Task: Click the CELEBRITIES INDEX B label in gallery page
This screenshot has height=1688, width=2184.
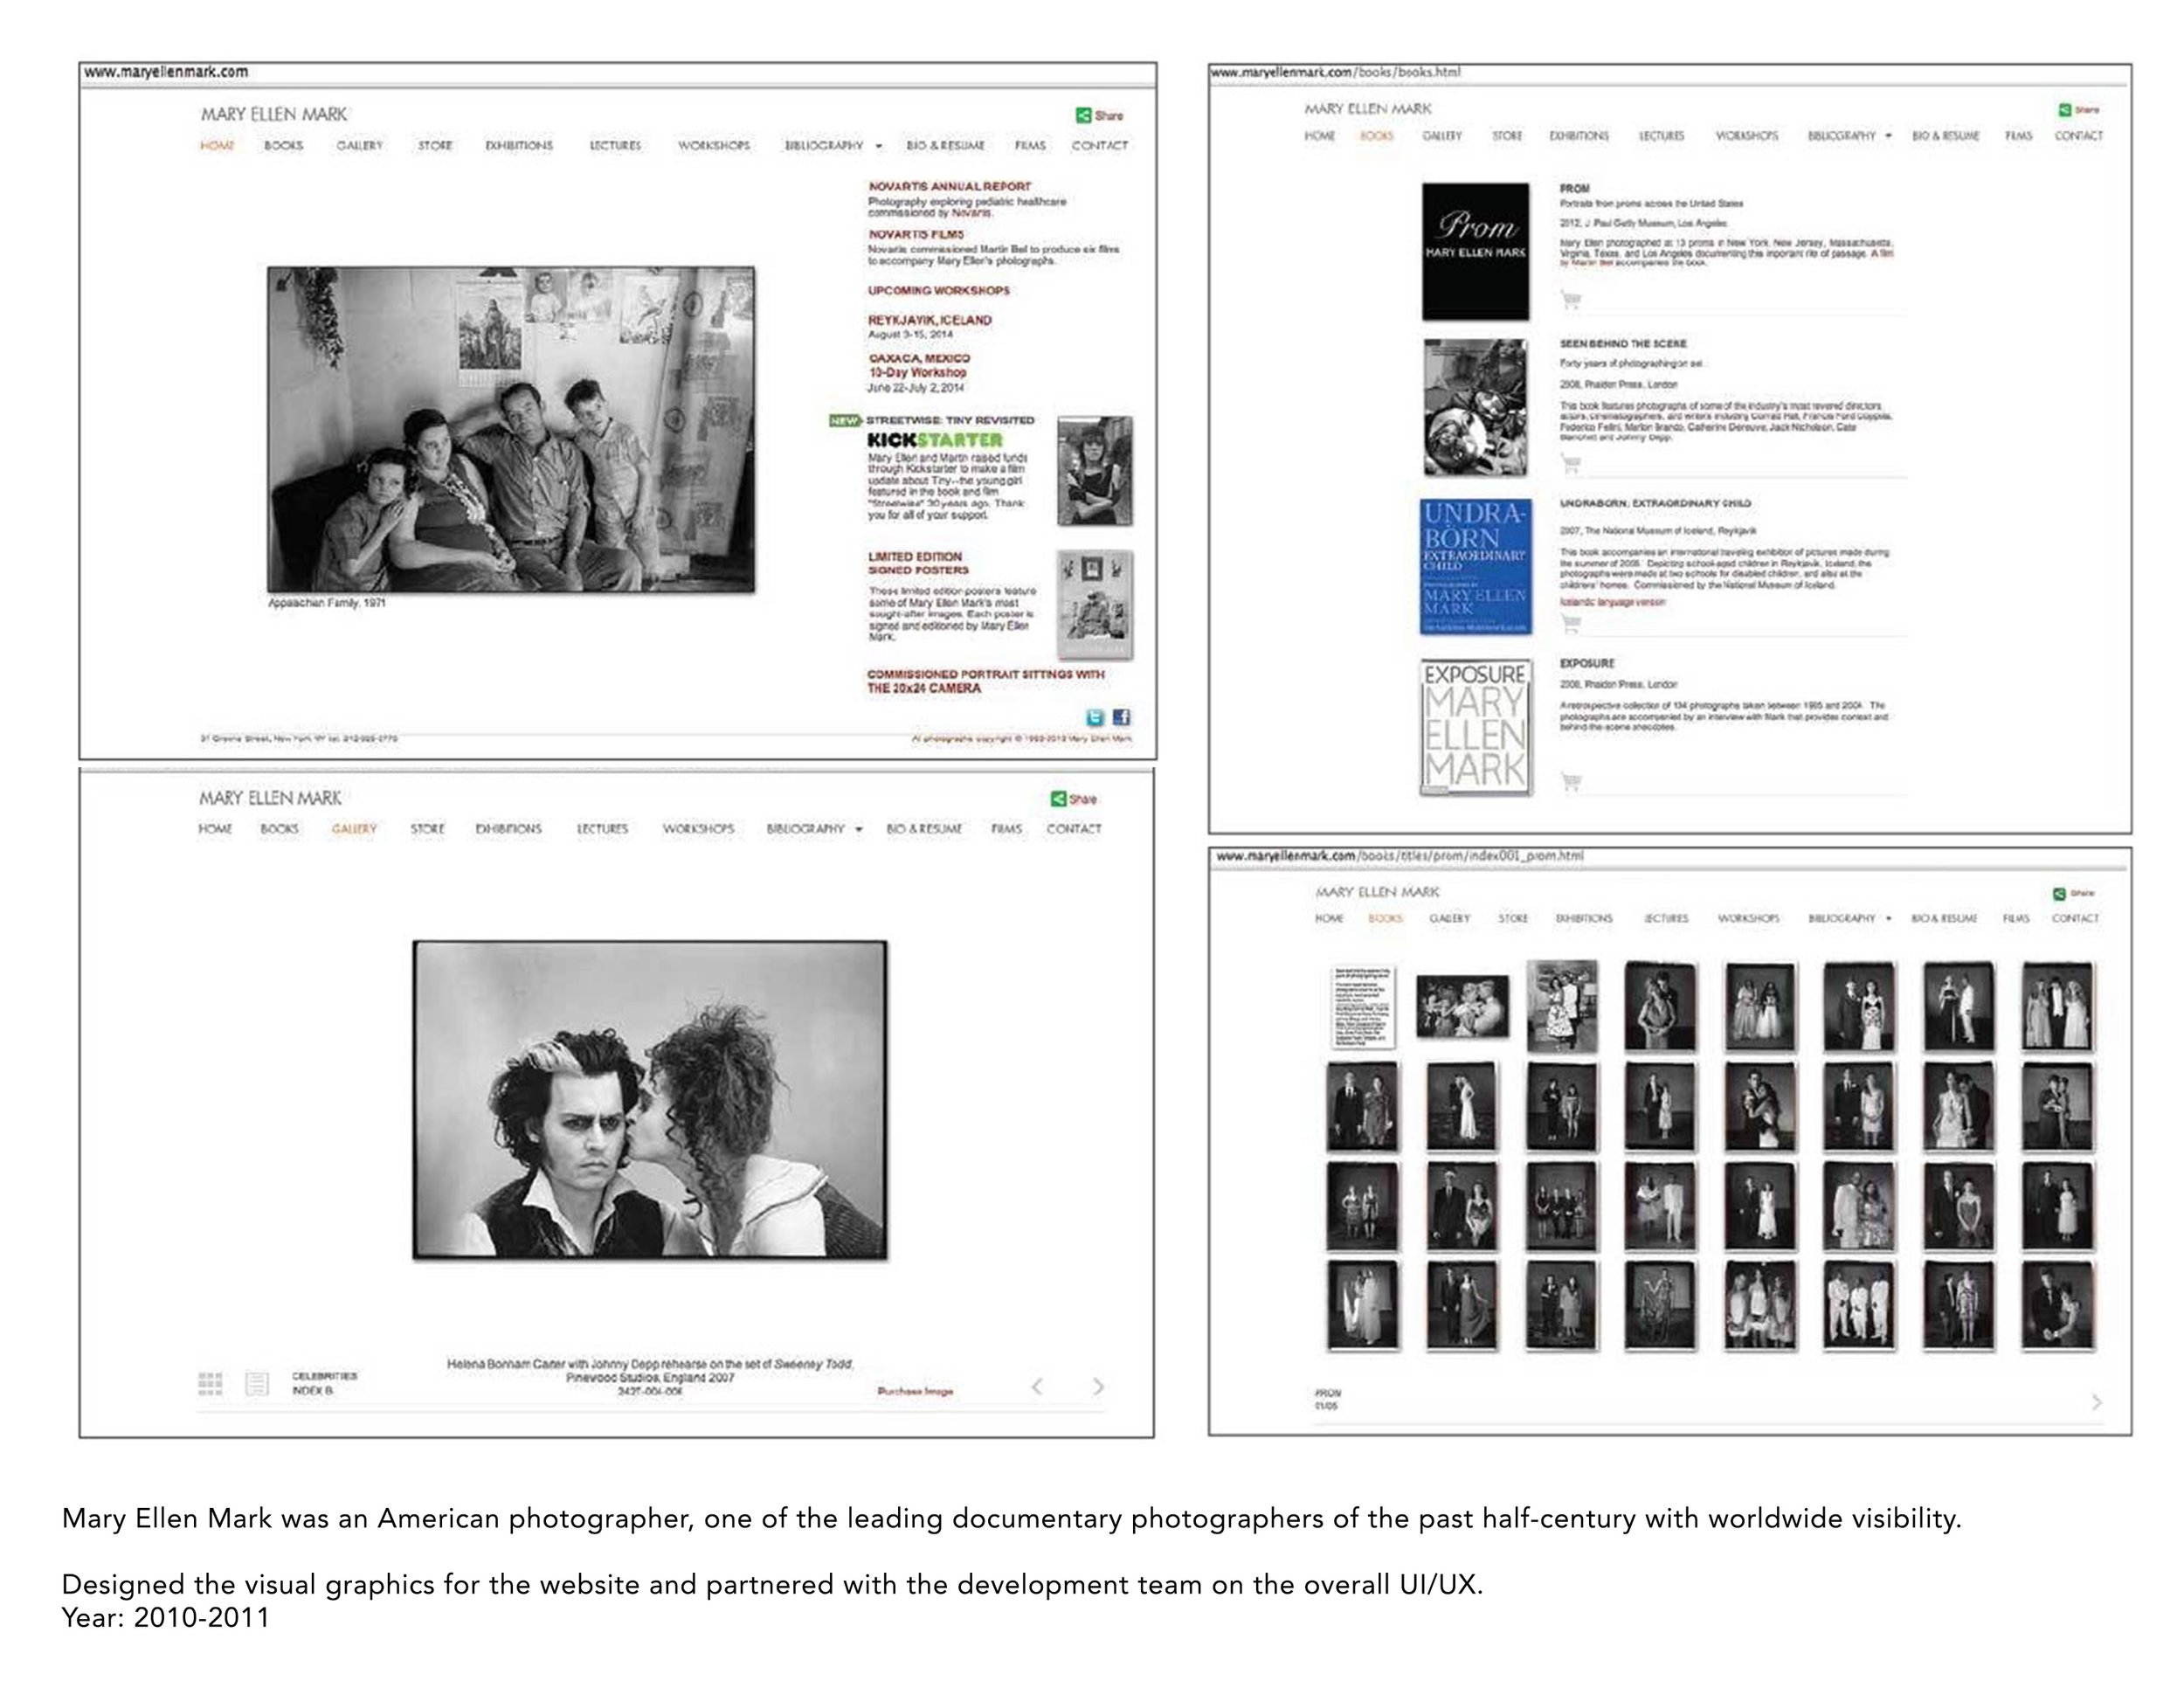Action: pos(324,1383)
